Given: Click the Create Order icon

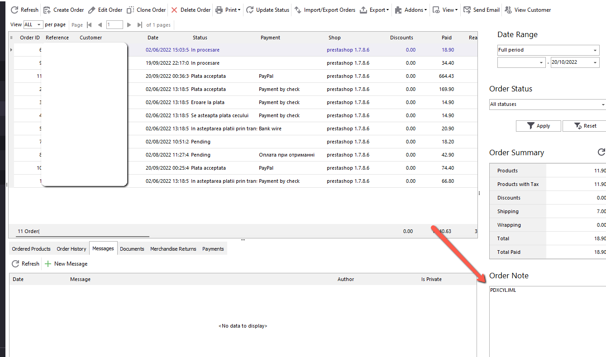Looking at the screenshot, I should click(x=47, y=10).
